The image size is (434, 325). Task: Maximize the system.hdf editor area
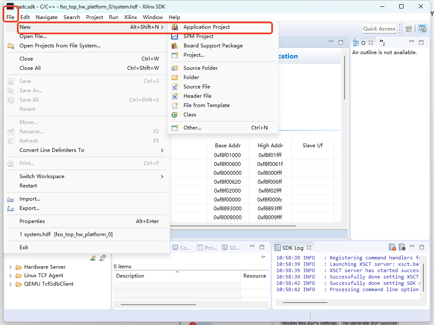341,42
